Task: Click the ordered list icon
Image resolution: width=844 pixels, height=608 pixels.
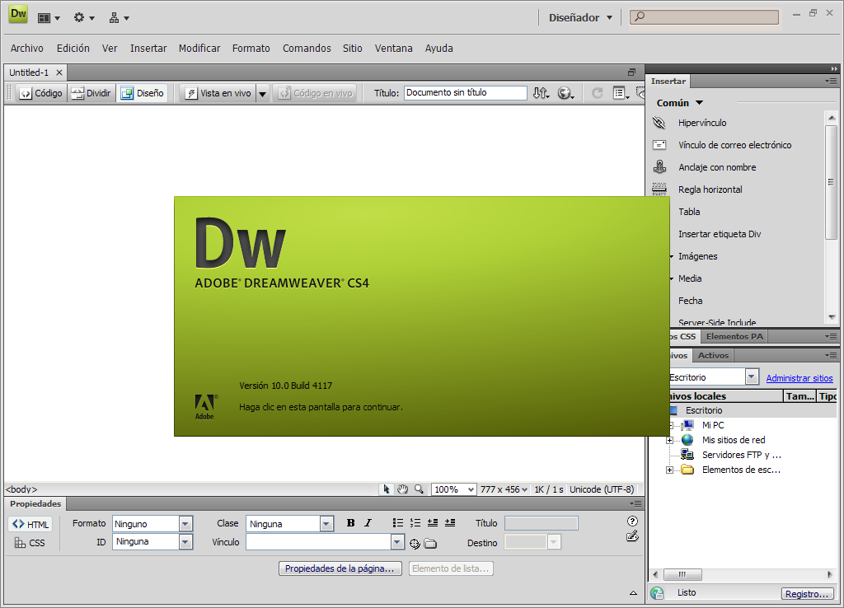Action: pos(415,523)
